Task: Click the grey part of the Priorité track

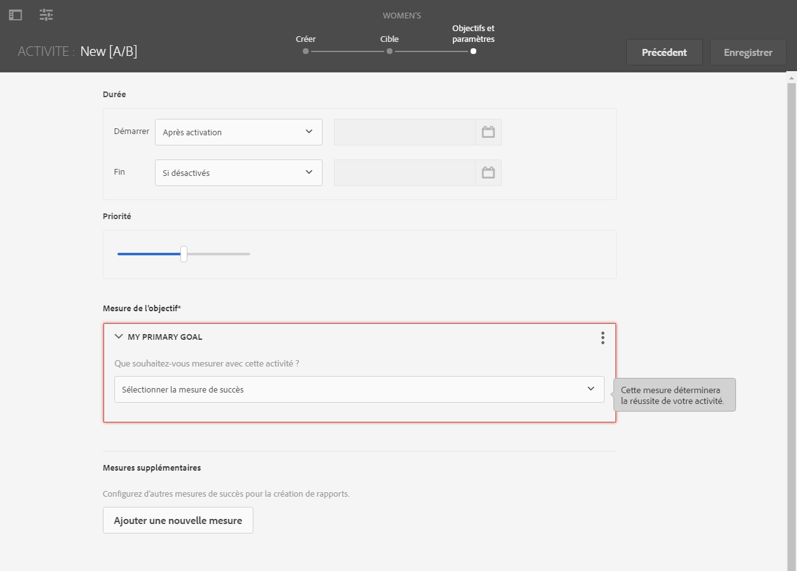Action: (x=218, y=254)
